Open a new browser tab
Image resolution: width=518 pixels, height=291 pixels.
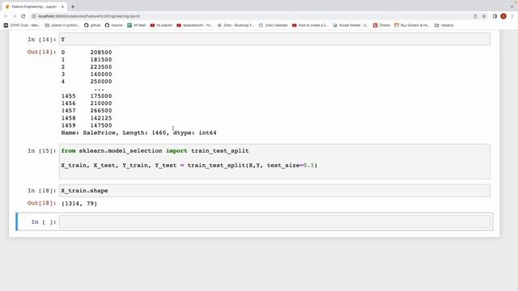(x=73, y=6)
